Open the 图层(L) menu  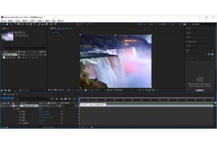point(26,21)
